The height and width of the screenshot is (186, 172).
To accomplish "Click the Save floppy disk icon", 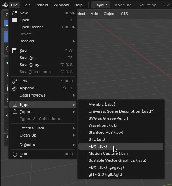I will [x=15, y=51].
